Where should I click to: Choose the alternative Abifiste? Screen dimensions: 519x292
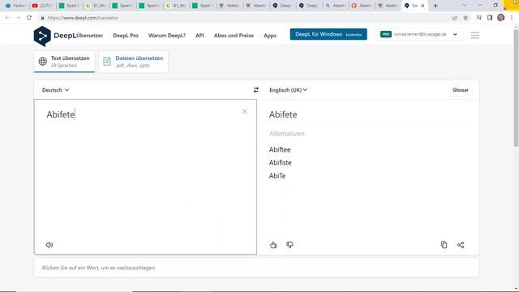pyautogui.click(x=281, y=162)
